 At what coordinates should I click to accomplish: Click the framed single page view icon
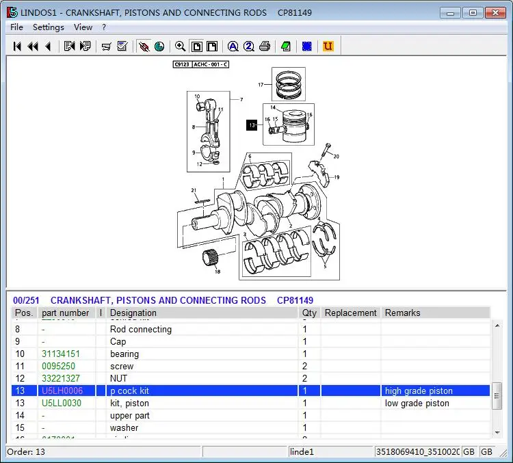click(196, 47)
